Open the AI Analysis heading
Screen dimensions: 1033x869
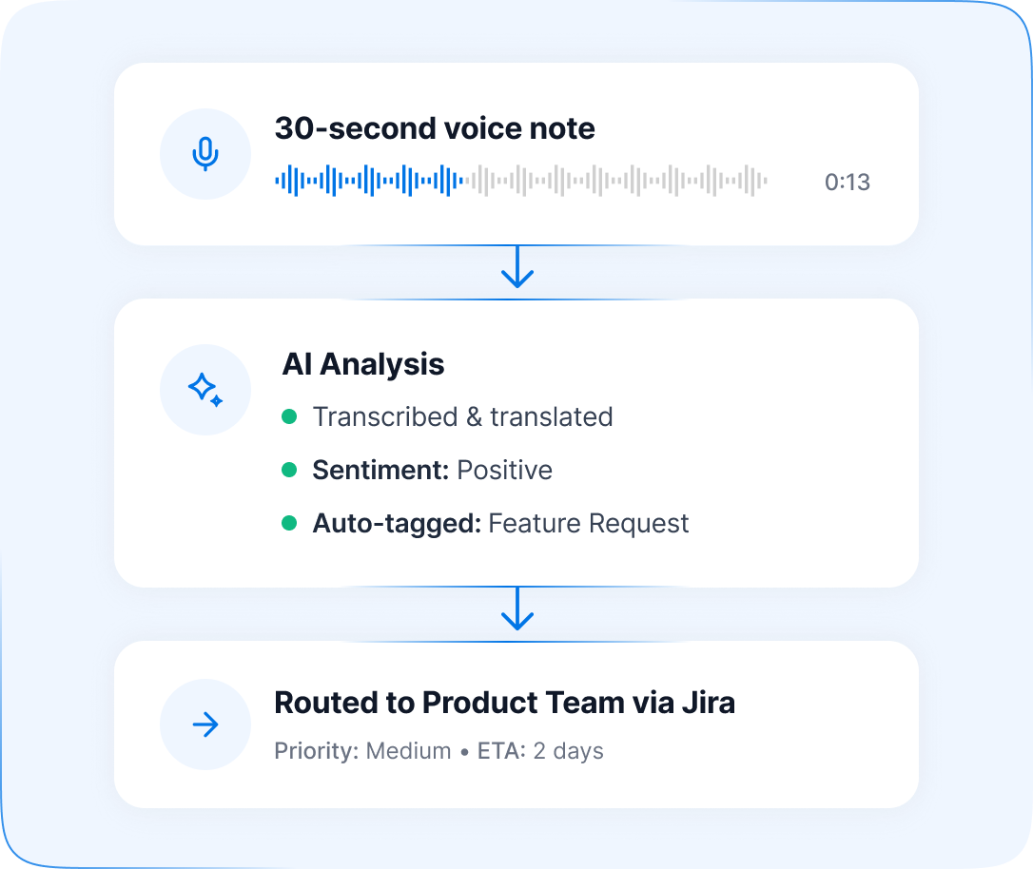tap(363, 364)
